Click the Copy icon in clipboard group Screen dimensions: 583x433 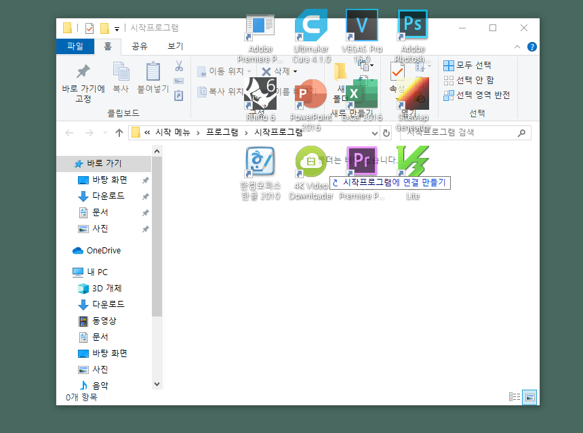point(121,71)
